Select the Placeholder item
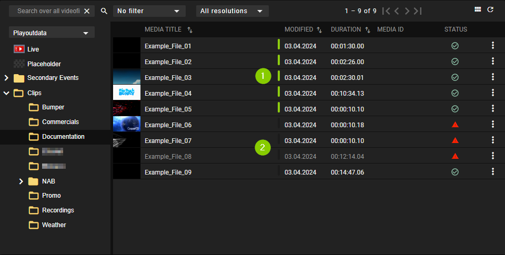This screenshot has width=505, height=255. (44, 64)
